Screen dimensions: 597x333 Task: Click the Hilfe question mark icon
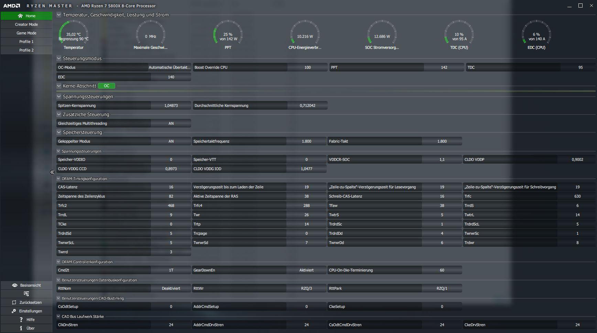(21, 320)
